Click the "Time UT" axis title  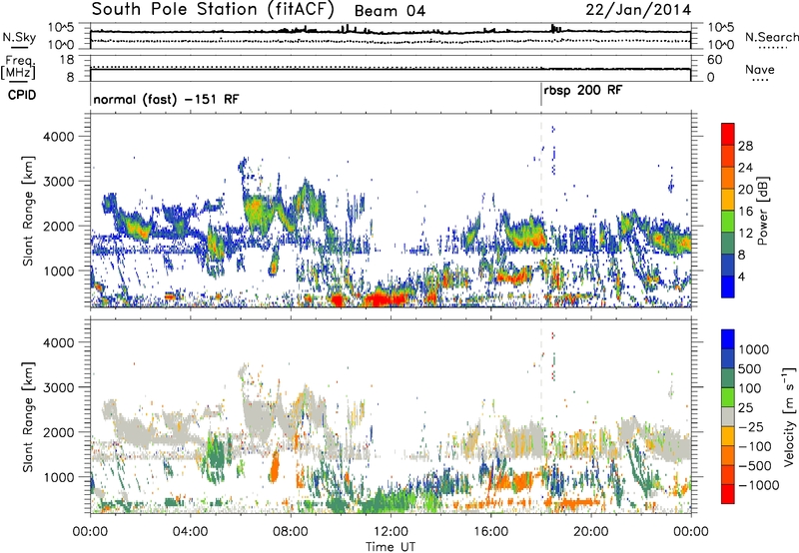pos(391,546)
